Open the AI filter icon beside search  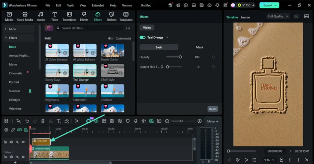[x=49, y=28]
